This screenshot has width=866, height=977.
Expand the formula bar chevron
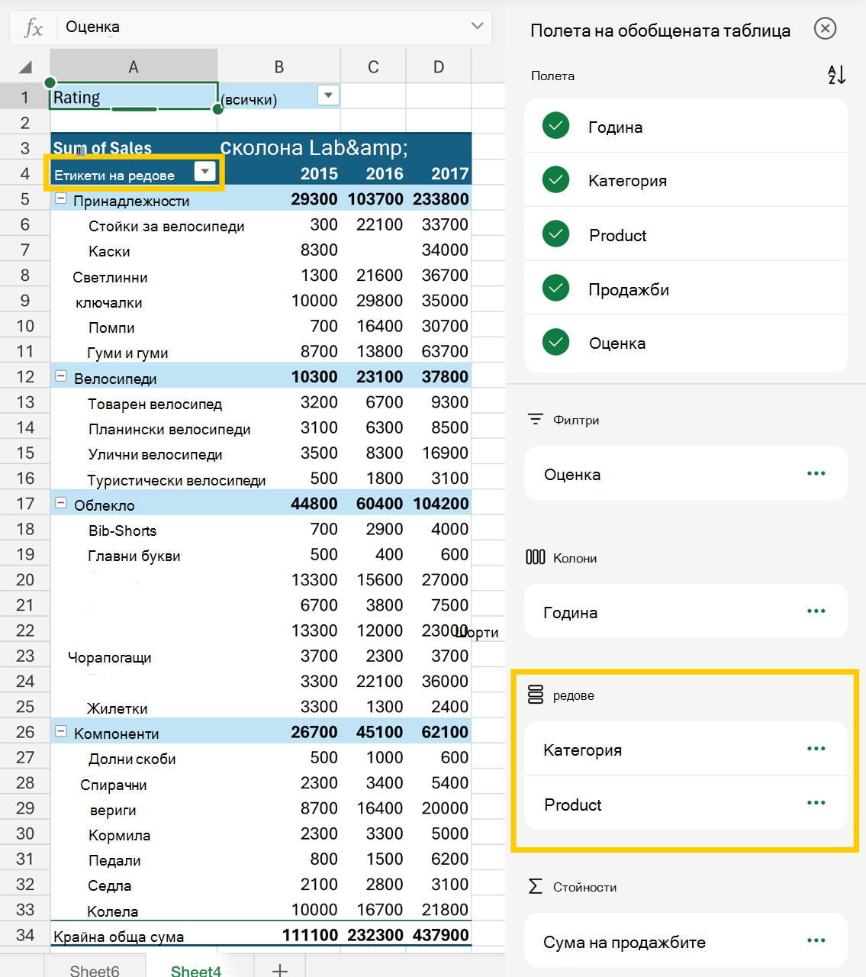[478, 27]
